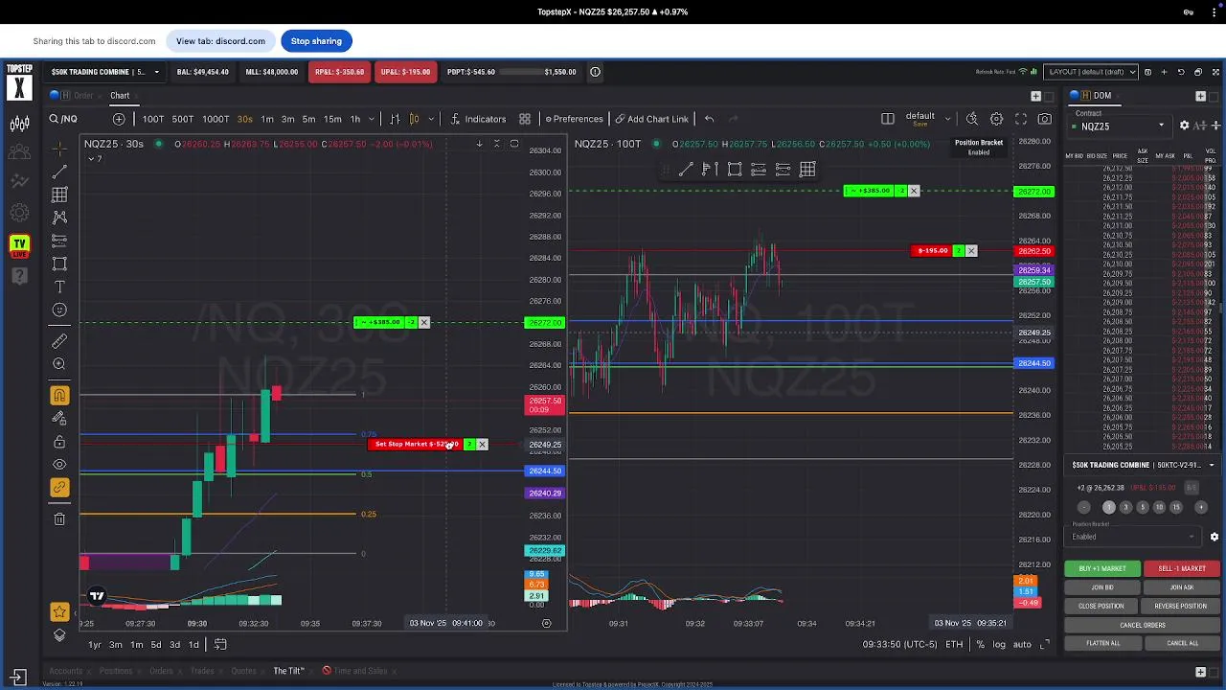Select the zoom-in magnifier tool
The height and width of the screenshot is (690, 1226).
59,364
